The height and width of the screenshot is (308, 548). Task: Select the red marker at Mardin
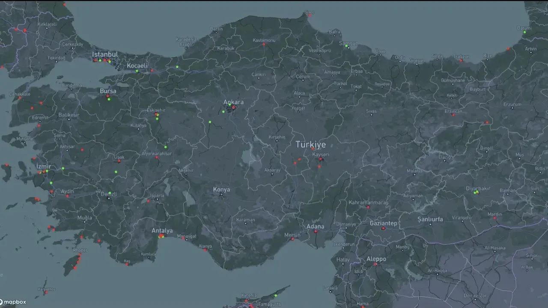[x=494, y=218]
